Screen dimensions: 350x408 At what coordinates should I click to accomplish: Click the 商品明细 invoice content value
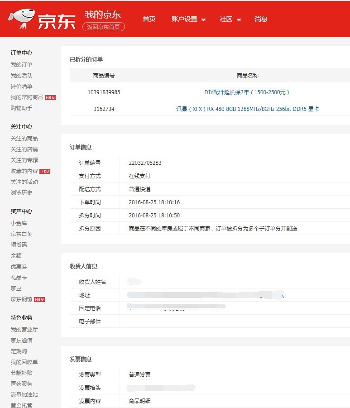(x=139, y=401)
